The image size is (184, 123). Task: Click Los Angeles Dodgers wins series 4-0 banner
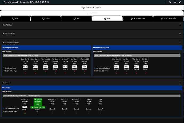pos(137,56)
